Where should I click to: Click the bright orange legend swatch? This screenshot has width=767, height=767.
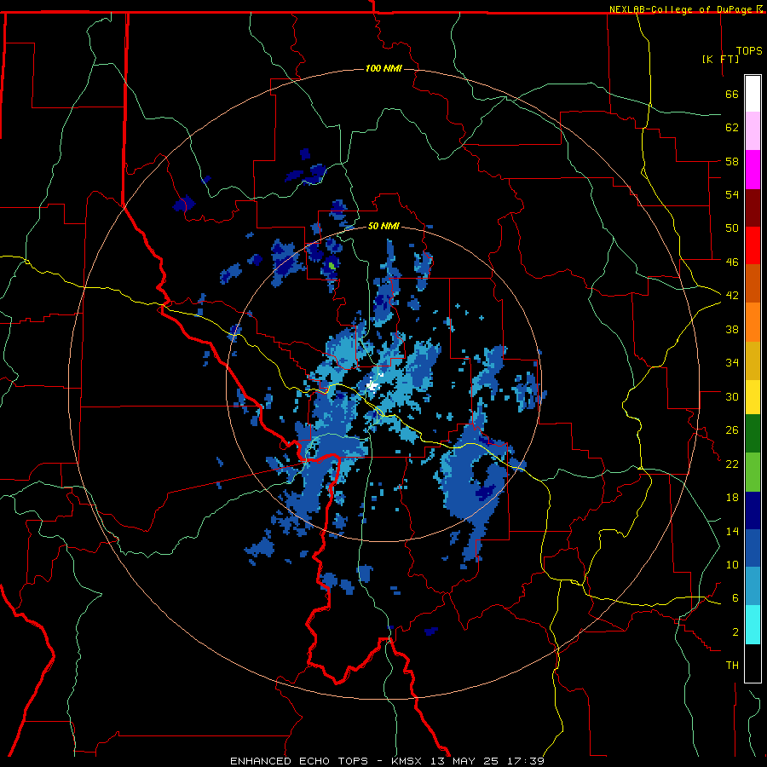click(753, 322)
